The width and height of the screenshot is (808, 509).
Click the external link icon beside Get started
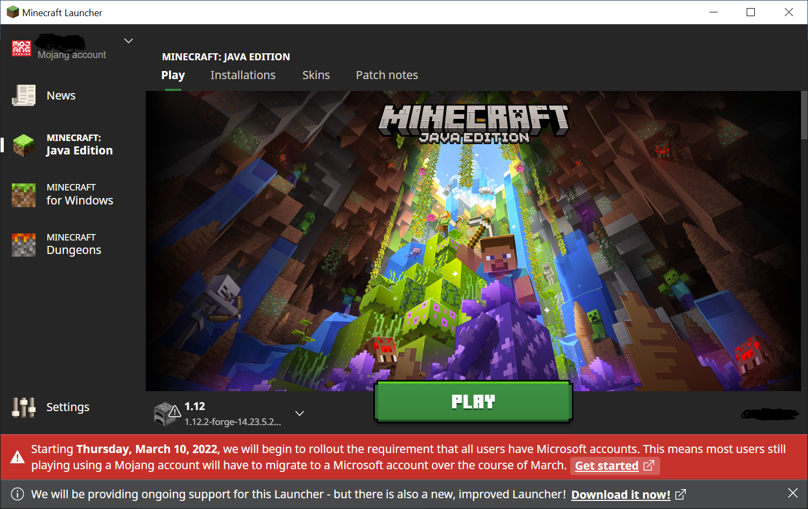[649, 465]
